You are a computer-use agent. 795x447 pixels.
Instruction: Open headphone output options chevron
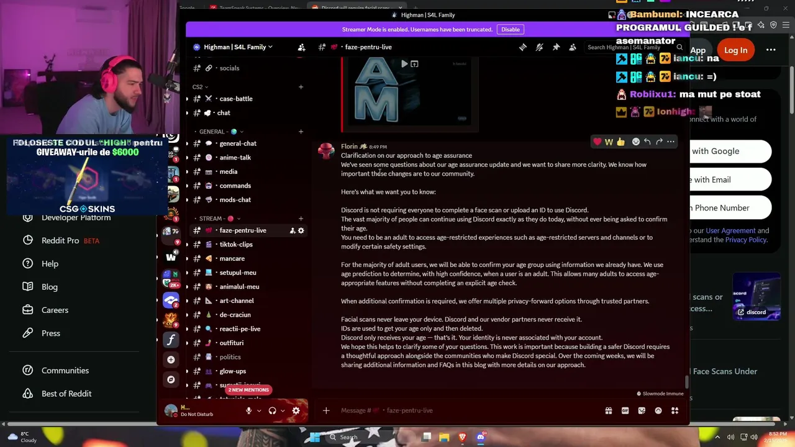coord(283,410)
